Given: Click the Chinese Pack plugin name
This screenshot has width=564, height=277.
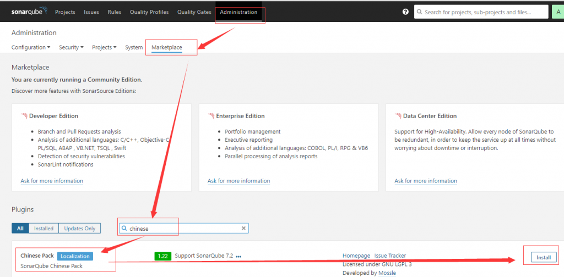Looking at the screenshot, I should point(37,256).
